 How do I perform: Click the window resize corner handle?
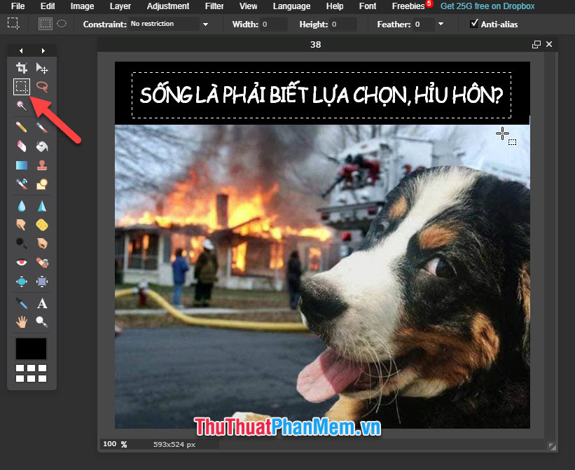[553, 446]
